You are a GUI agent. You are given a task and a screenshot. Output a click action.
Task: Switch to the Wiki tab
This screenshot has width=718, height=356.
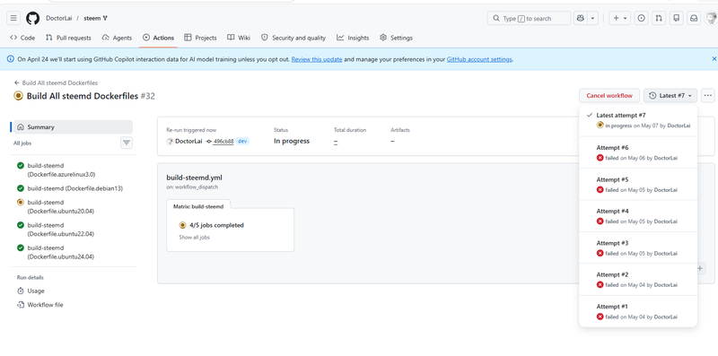239,38
